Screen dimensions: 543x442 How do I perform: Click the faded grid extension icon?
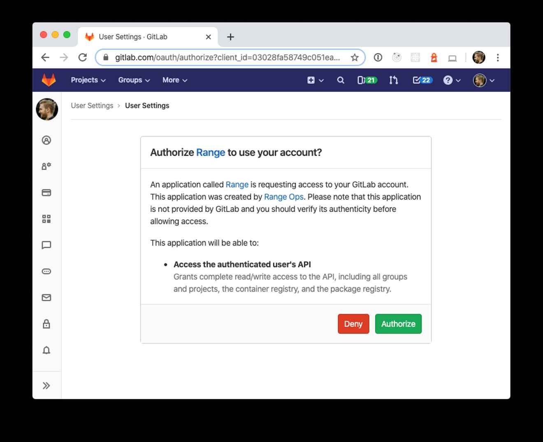pos(415,58)
